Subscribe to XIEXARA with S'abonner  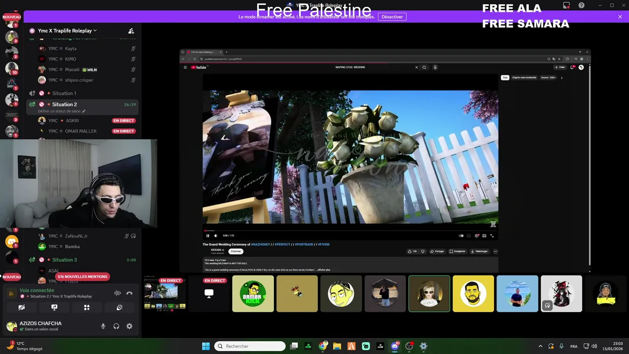pos(236,251)
